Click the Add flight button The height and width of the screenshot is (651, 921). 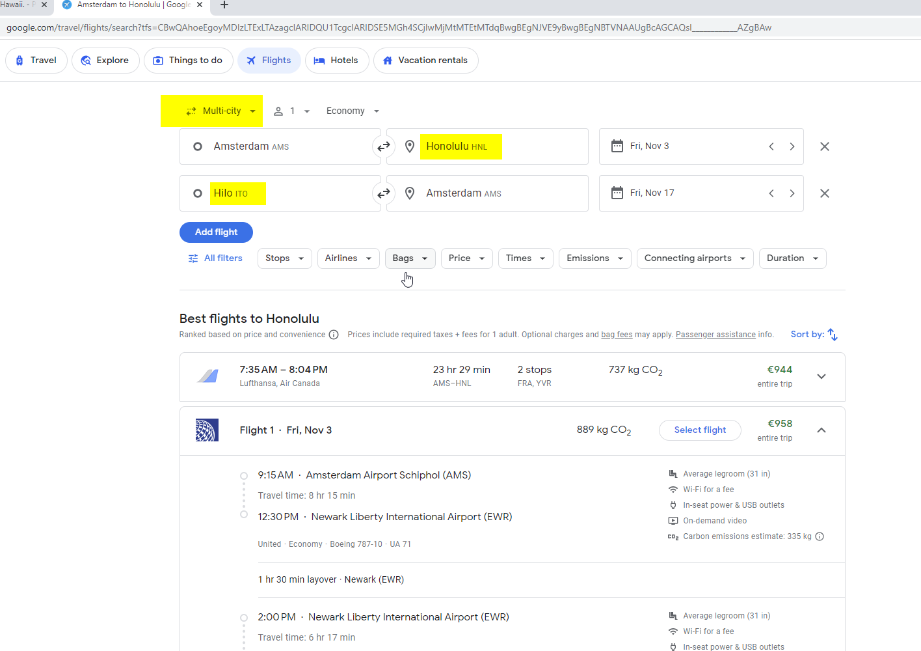click(x=216, y=232)
